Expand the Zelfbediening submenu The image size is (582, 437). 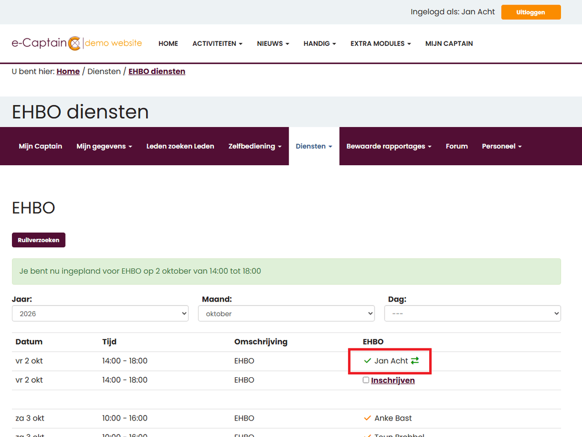pyautogui.click(x=255, y=146)
